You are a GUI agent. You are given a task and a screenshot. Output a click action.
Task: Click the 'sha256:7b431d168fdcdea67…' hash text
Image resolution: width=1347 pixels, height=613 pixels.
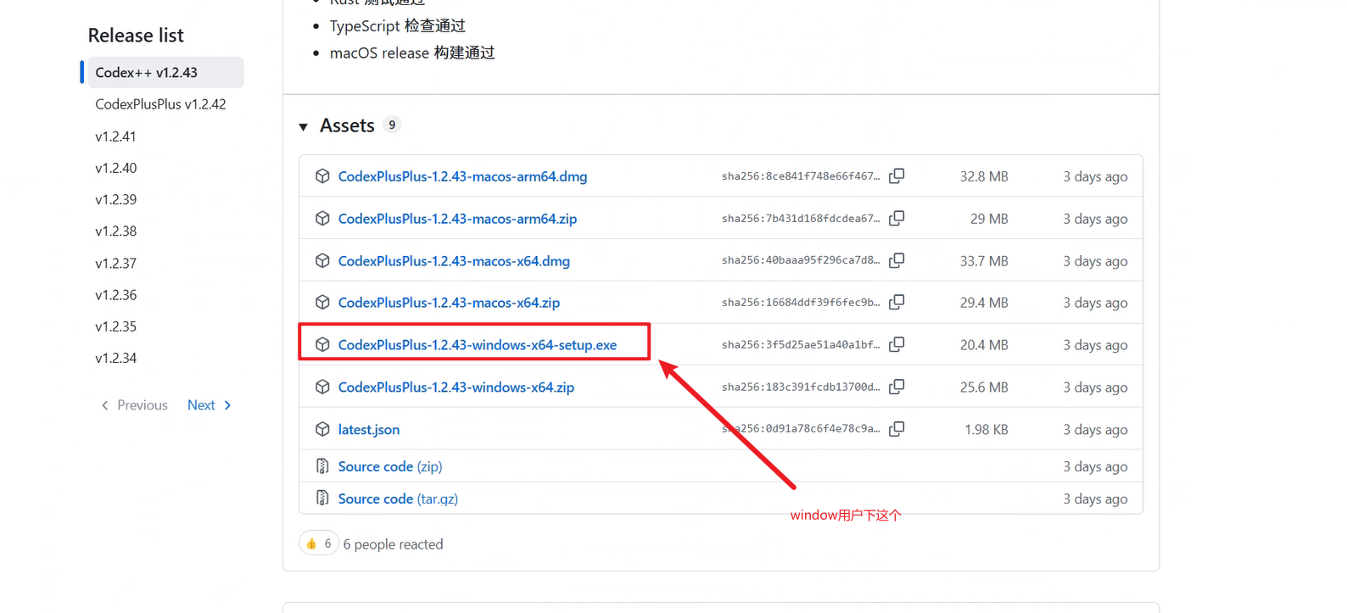coord(801,219)
